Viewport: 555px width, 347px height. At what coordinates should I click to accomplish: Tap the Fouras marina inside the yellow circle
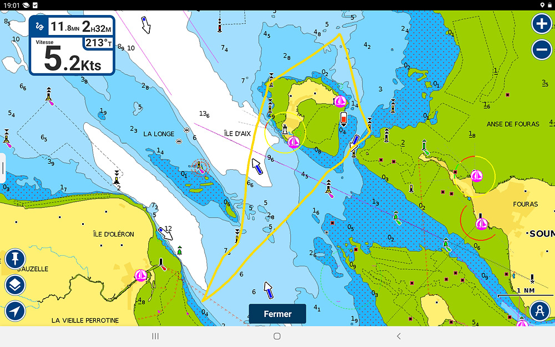[x=476, y=176]
